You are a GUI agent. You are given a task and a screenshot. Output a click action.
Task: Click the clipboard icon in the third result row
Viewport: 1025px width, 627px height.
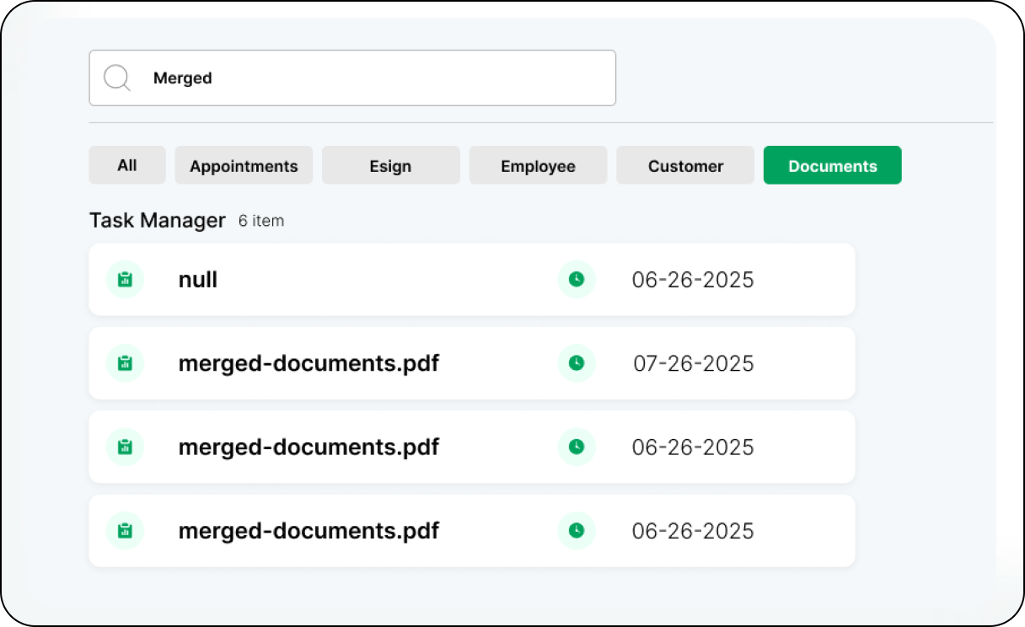[125, 447]
